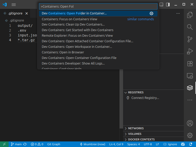Image resolution: width=196 pixels, height=147 pixels.
Task: Open the Extensions view
Action: [190, 64]
